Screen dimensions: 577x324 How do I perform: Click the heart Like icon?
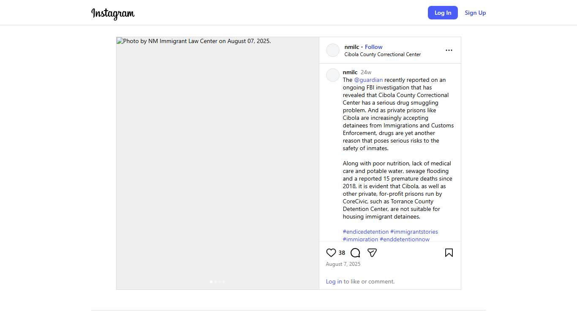point(331,253)
